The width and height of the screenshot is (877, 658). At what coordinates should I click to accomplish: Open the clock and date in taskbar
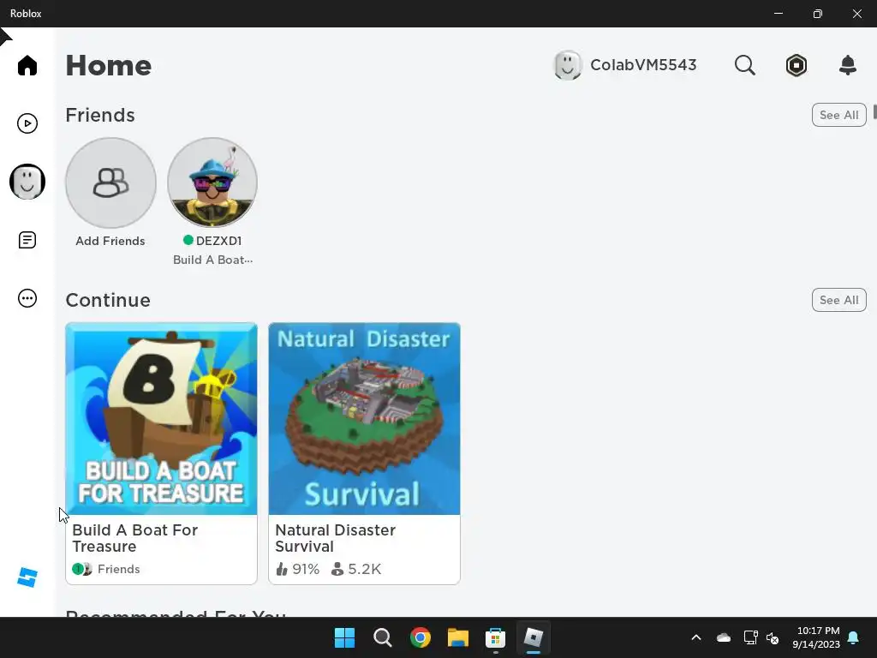816,637
